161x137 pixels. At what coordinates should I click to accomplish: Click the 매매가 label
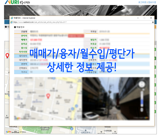pos(24,40)
